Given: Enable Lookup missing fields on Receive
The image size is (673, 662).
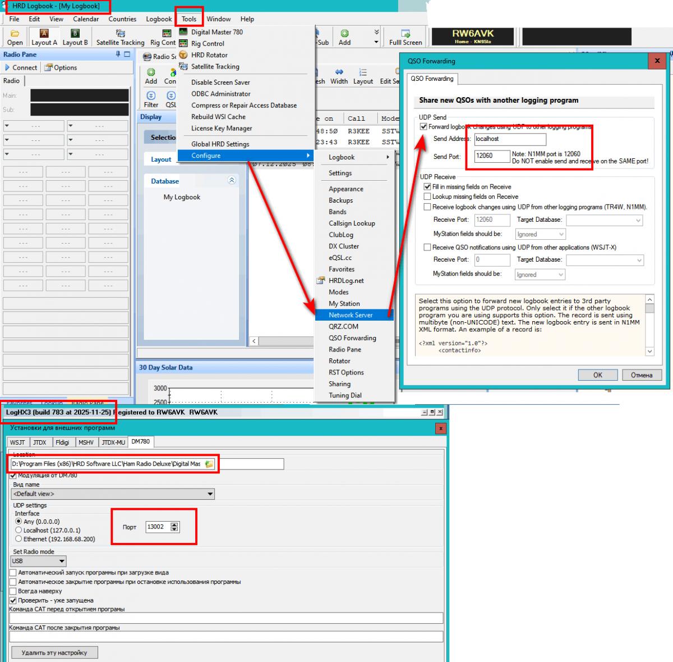Looking at the screenshot, I should (x=427, y=197).
